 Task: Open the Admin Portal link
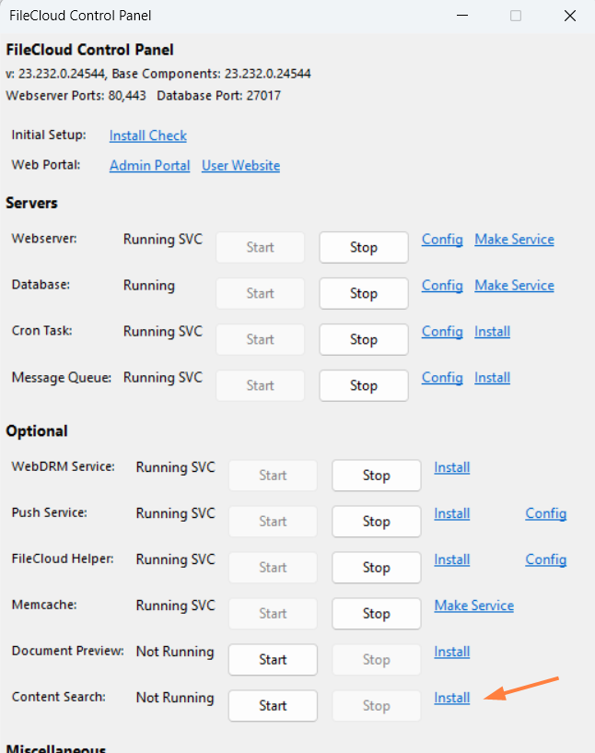149,166
